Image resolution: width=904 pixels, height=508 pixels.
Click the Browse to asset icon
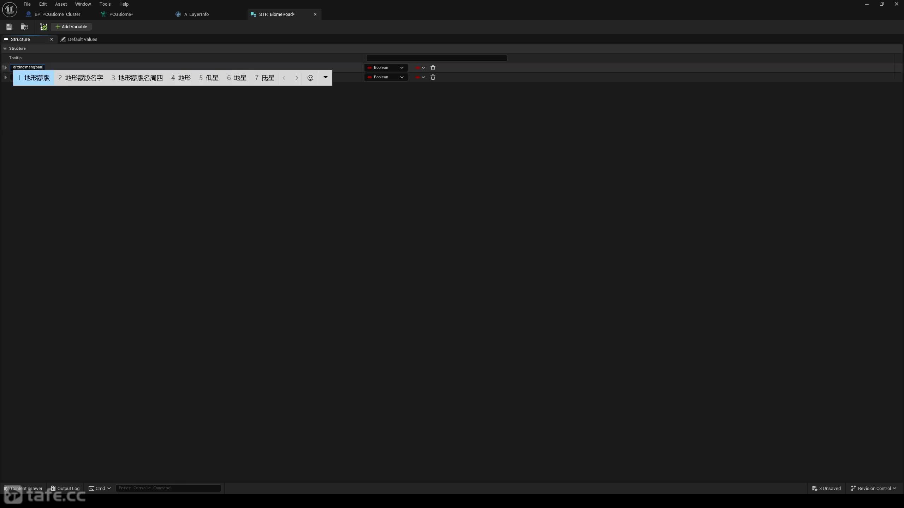tap(24, 27)
